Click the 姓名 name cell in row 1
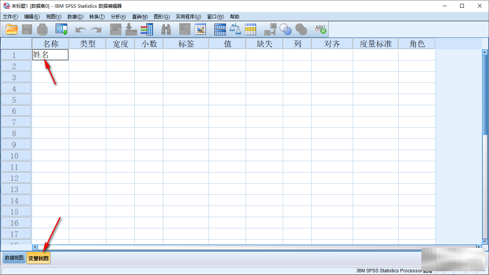 point(50,55)
